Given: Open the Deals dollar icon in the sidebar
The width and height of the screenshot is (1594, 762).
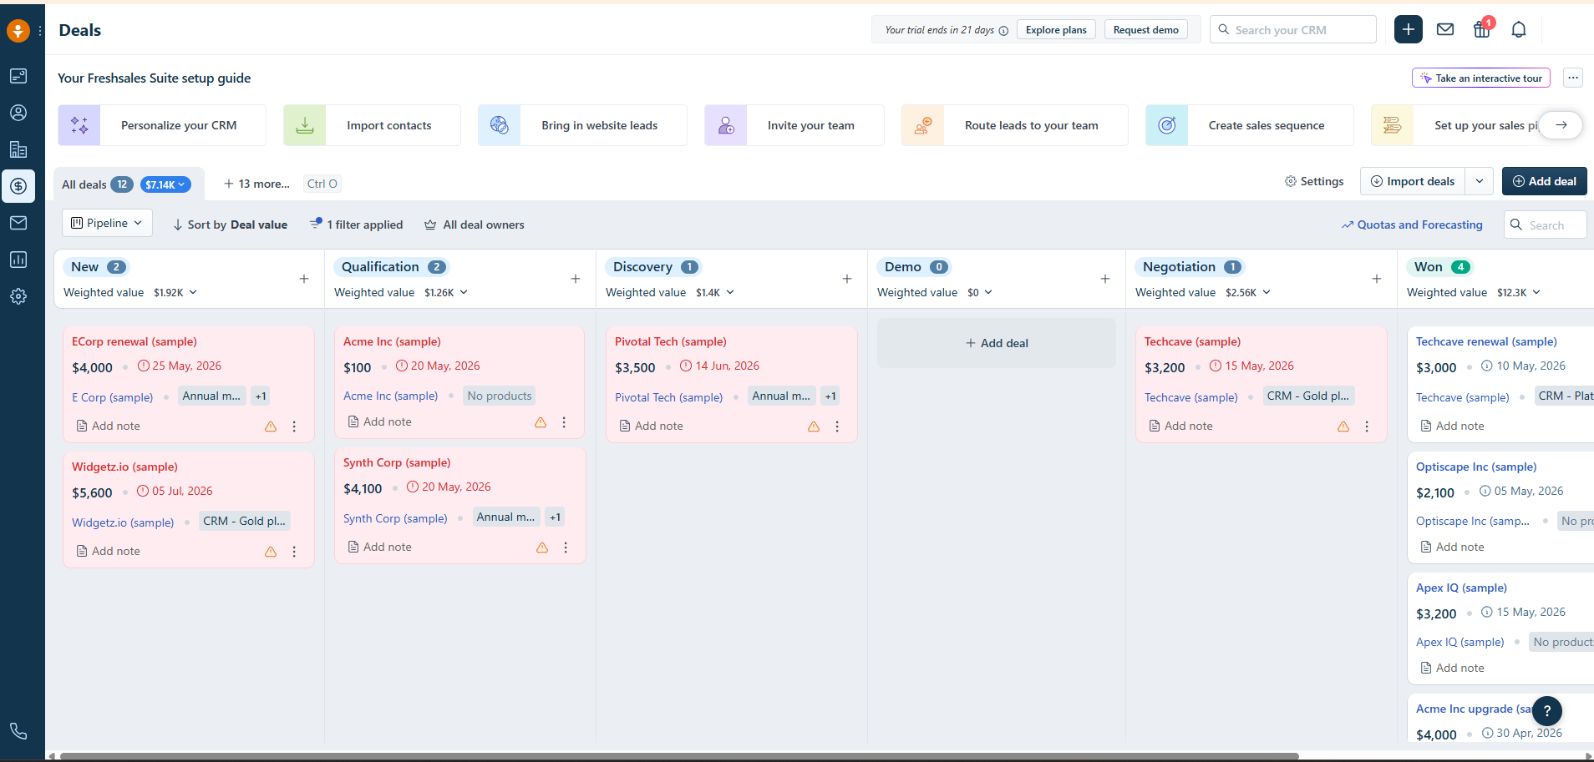Looking at the screenshot, I should coord(18,186).
